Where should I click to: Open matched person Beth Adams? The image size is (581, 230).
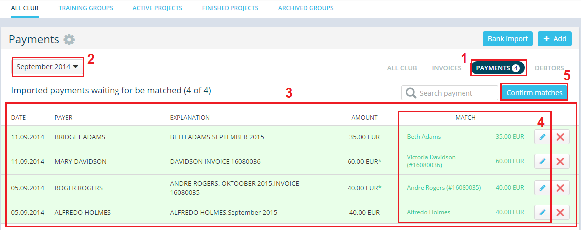[424, 137]
